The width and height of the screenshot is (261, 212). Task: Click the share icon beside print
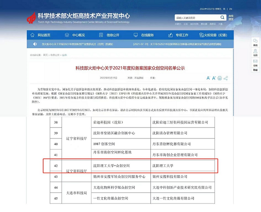pos(226,78)
